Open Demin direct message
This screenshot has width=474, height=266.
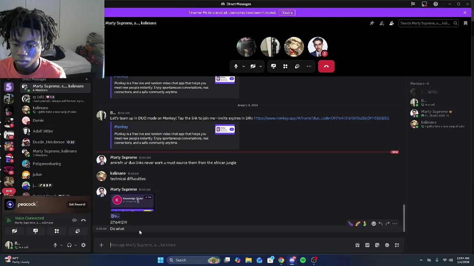pos(54,120)
